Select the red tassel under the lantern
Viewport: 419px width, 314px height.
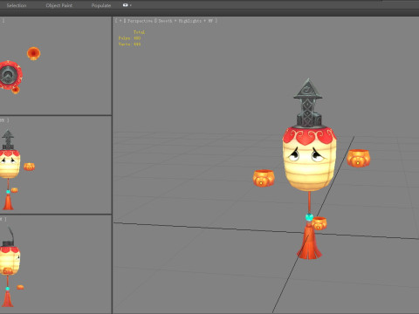coord(309,242)
